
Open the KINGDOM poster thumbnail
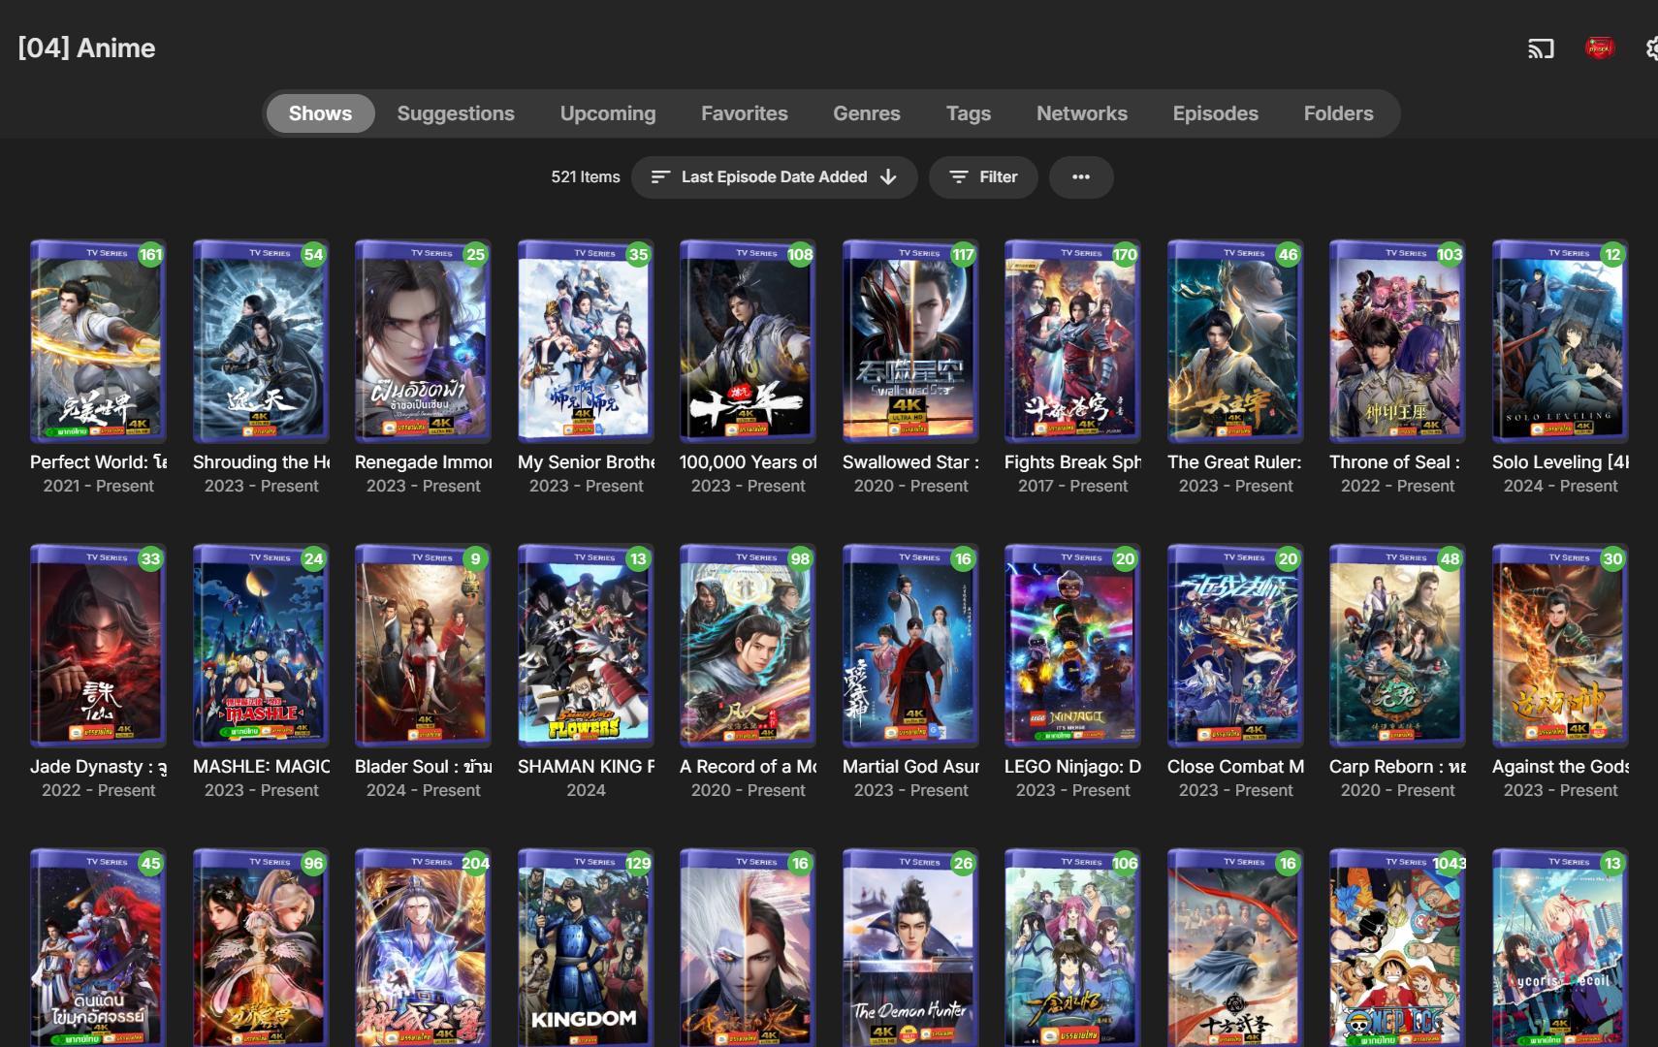coord(586,947)
